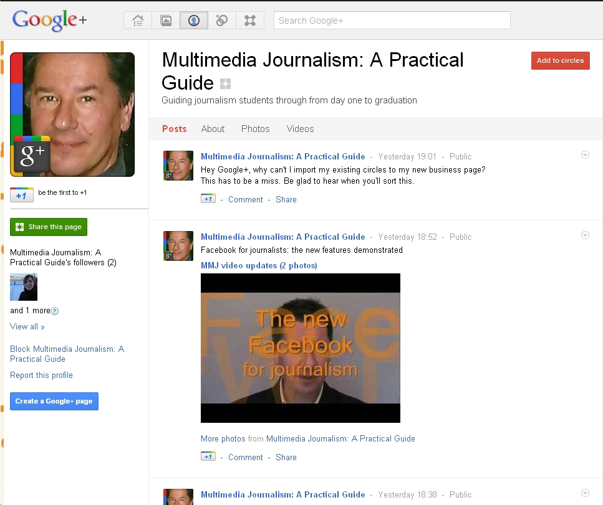The image size is (603, 505).
Task: Open the follower's profile thumbnail
Action: coord(24,287)
